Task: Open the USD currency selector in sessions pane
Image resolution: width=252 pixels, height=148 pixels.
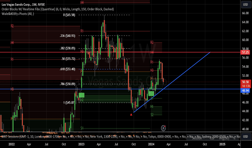Action: coord(246,136)
